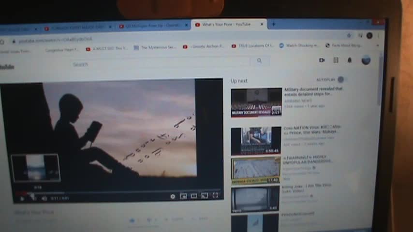Close the US Michigan tab
413x232 pixels.
(x=186, y=25)
